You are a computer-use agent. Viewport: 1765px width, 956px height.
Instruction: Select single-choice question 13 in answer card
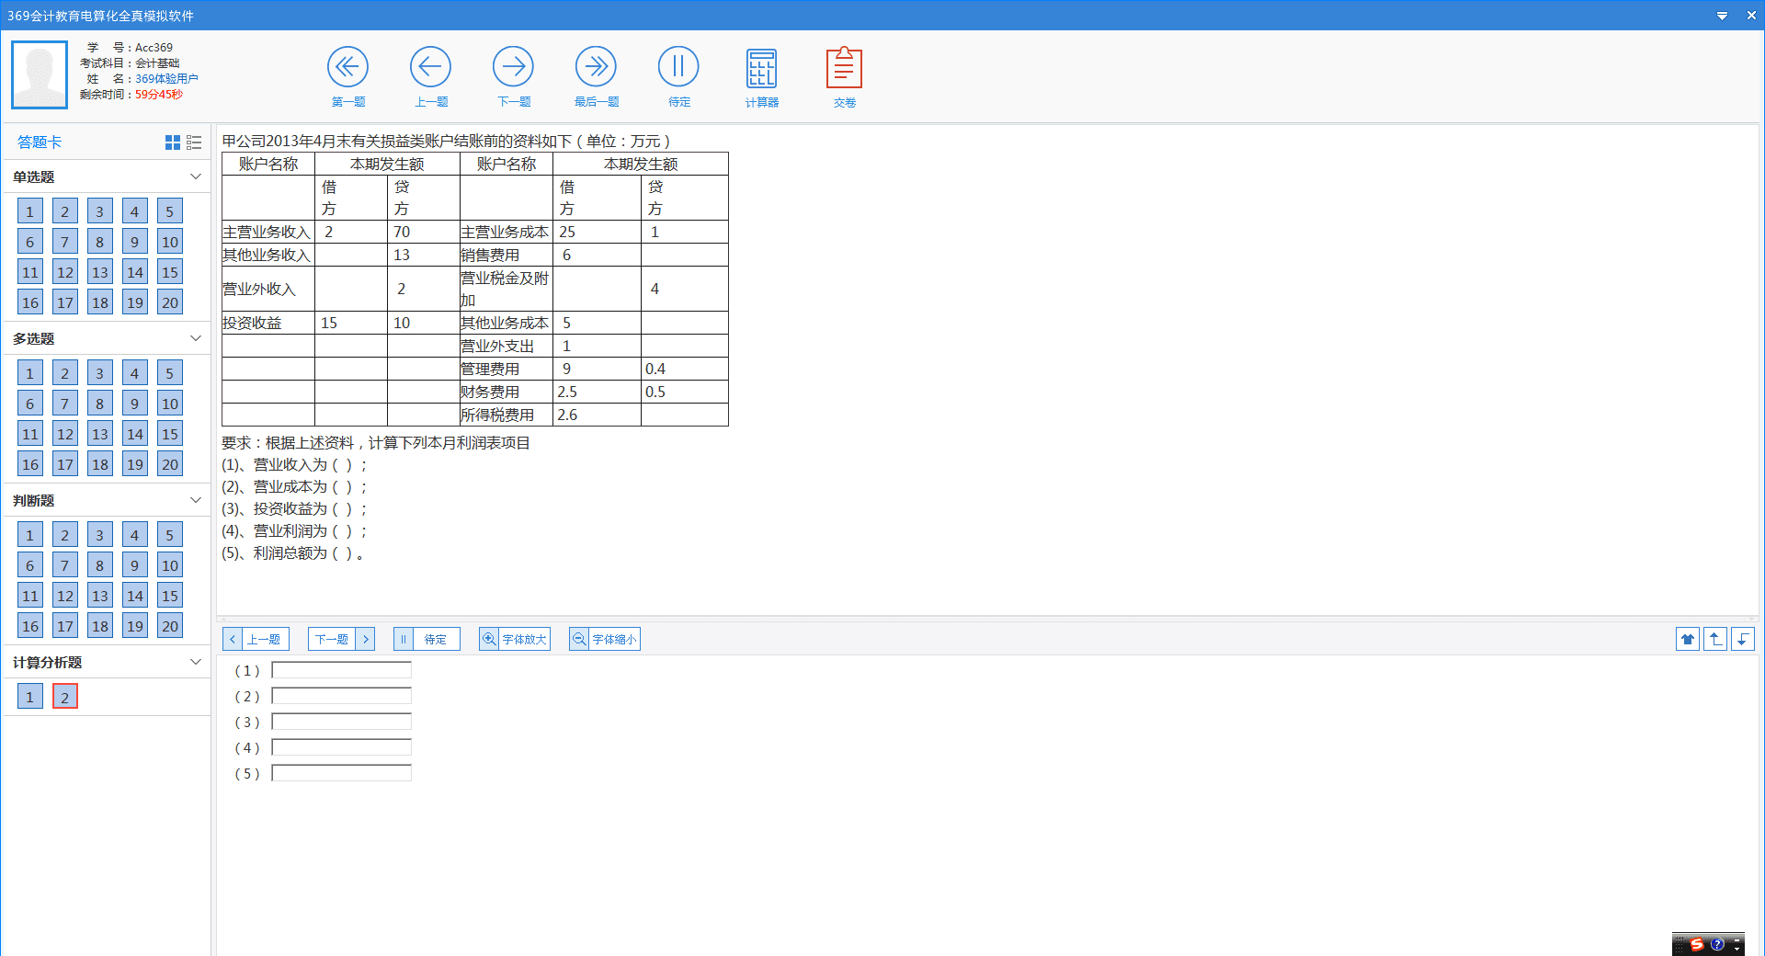click(x=100, y=272)
